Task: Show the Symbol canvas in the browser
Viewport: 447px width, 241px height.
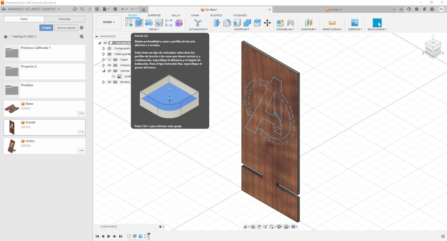Action: point(114,76)
